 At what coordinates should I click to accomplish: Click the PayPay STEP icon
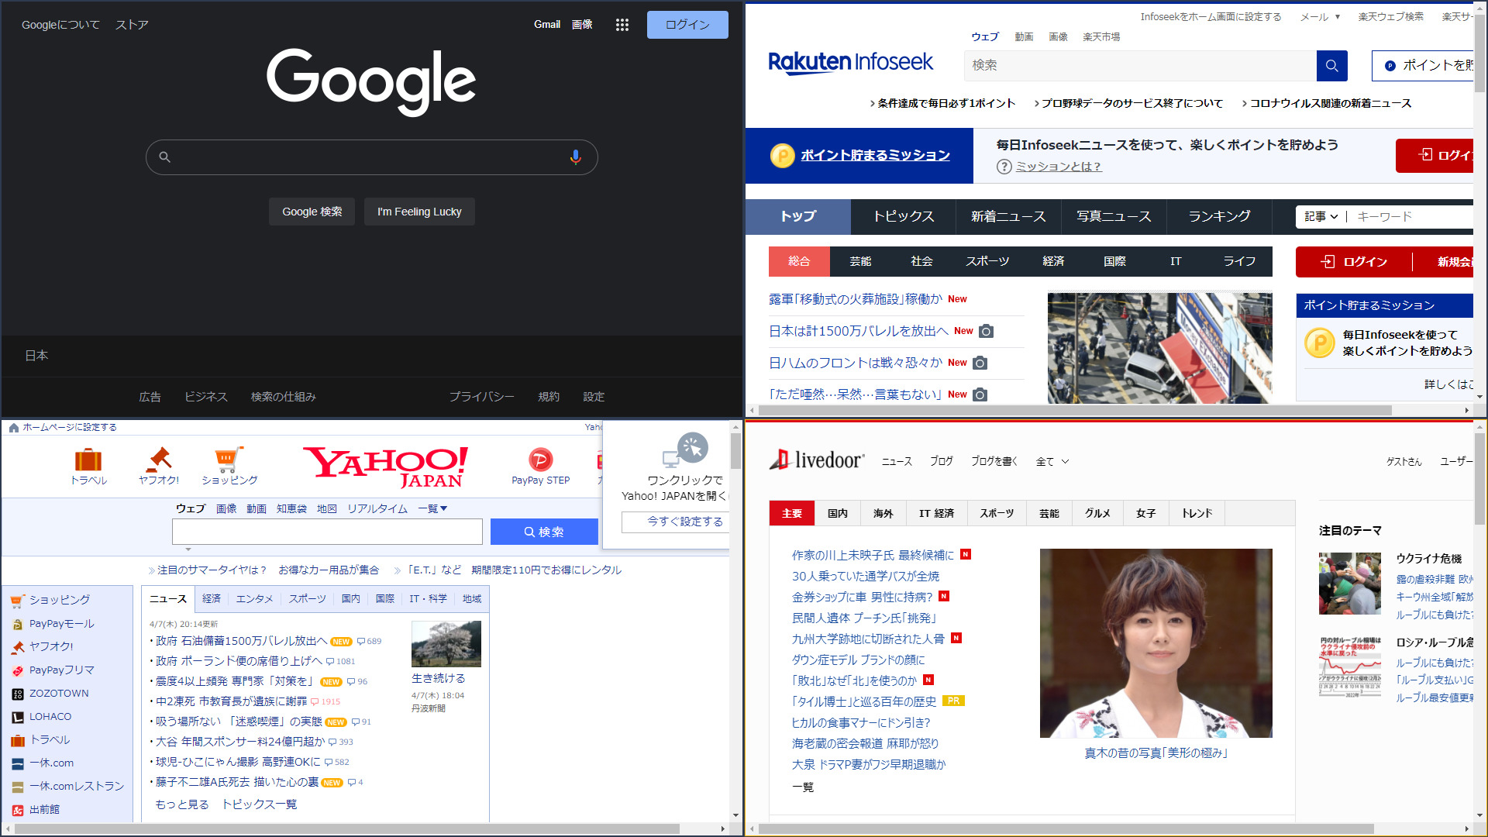point(540,460)
